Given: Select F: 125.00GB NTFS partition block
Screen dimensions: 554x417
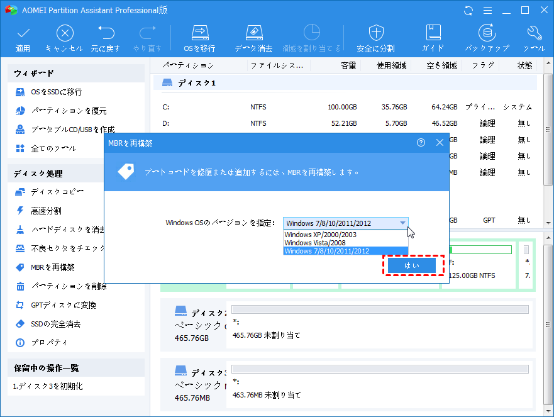Looking at the screenshot, I should (480, 264).
